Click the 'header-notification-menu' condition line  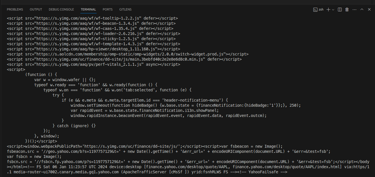click(145, 100)
